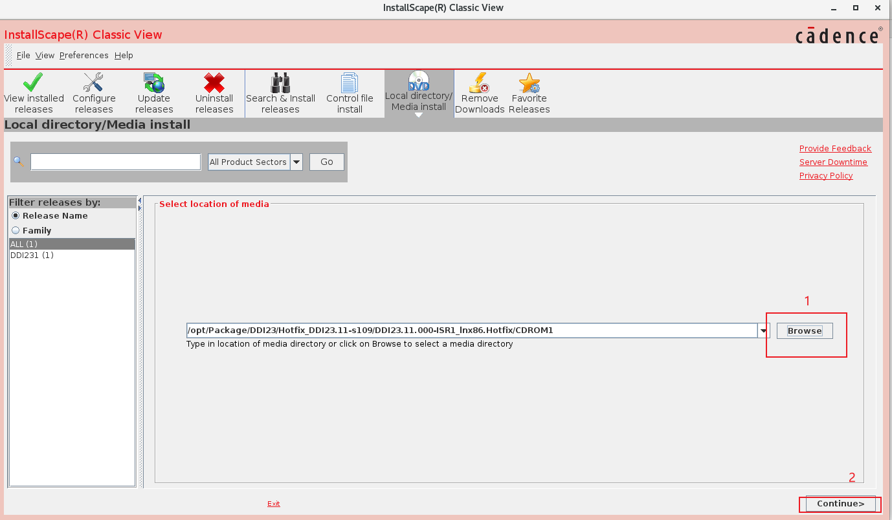Select DDI231 (1) in the release list
Viewport: 892px width, 520px height.
pos(32,255)
